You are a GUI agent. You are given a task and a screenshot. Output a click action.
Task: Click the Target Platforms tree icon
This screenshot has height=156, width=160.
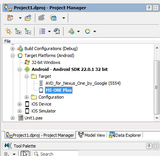point(20,55)
